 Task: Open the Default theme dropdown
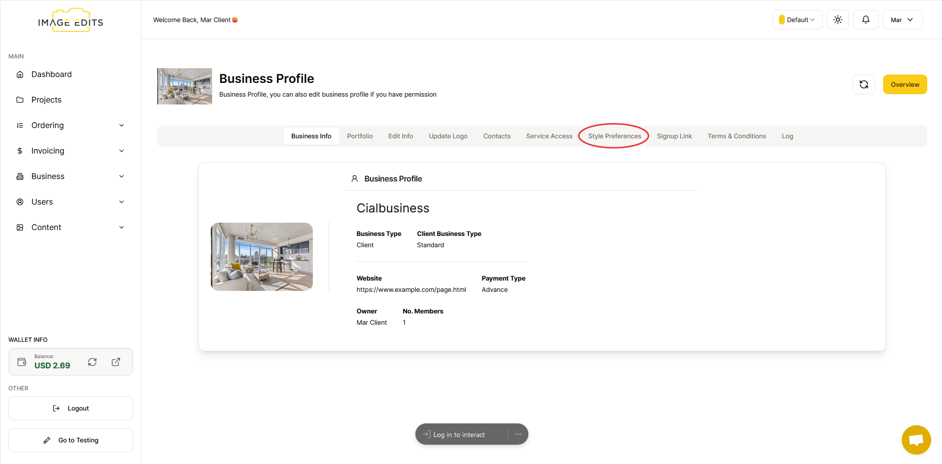(x=797, y=20)
